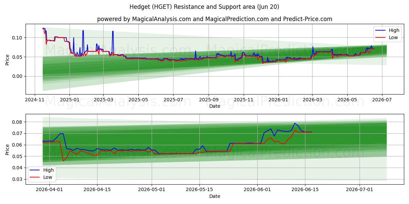
Task: Click the 'Price' y-axis title of top chart
Action: tap(7, 59)
